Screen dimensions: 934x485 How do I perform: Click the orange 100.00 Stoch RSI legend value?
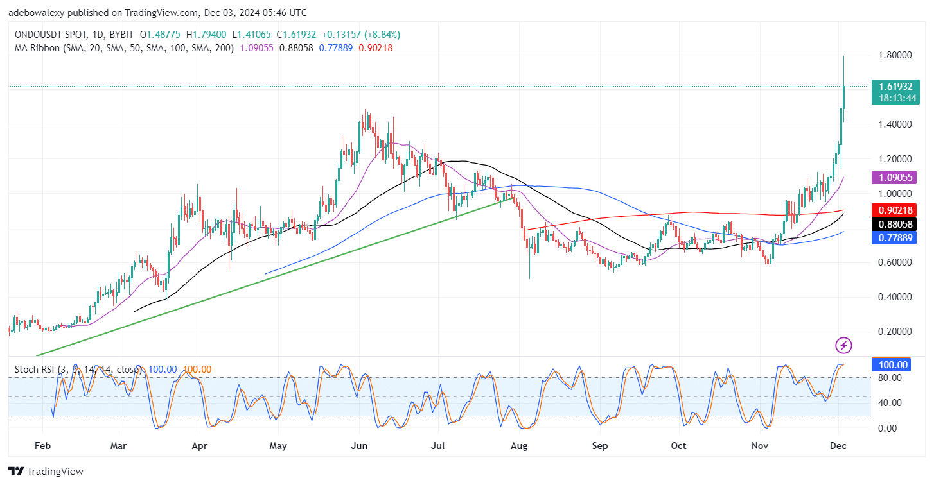tap(197, 370)
